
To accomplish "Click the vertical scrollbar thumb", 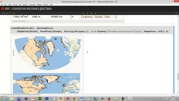I will point(178,77).
